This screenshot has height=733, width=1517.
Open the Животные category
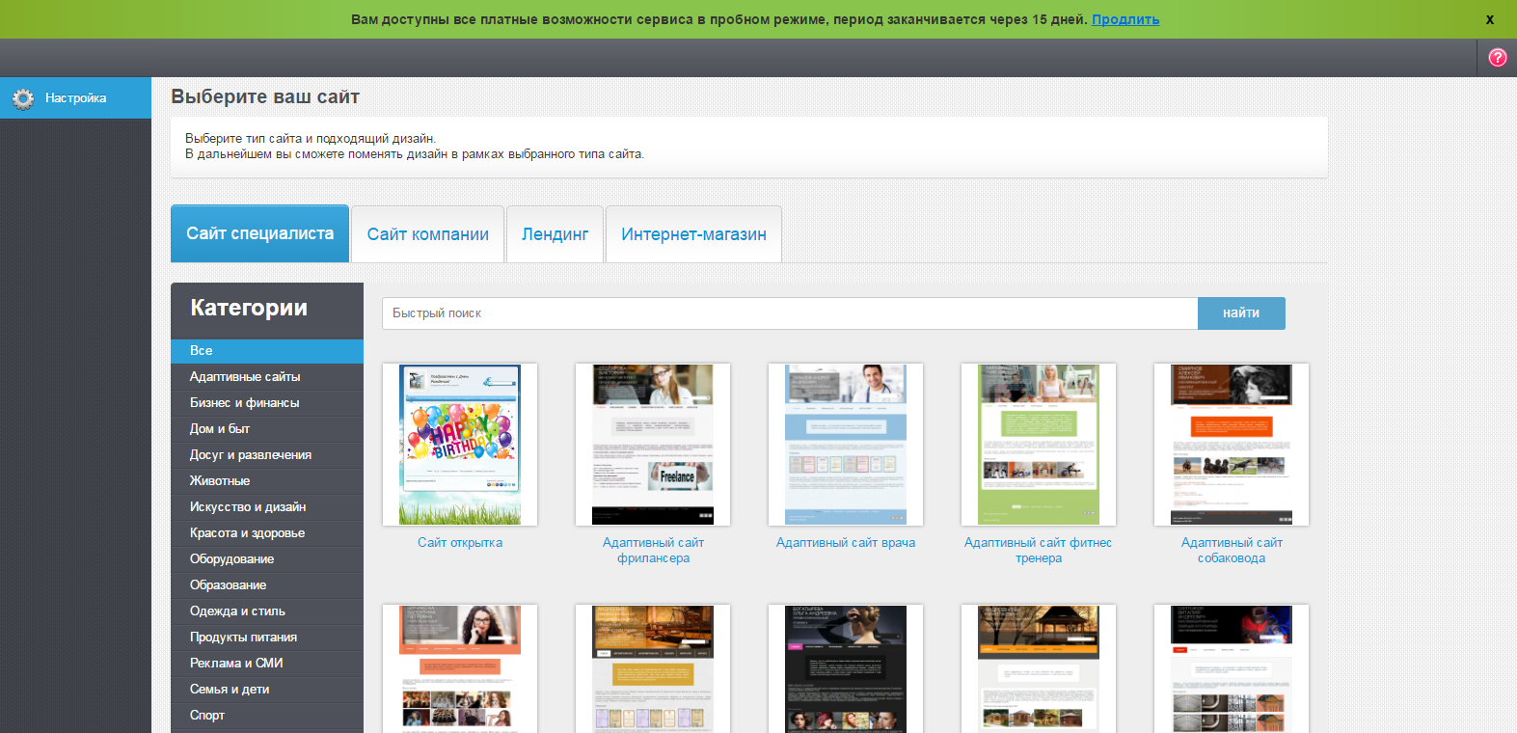point(220,481)
